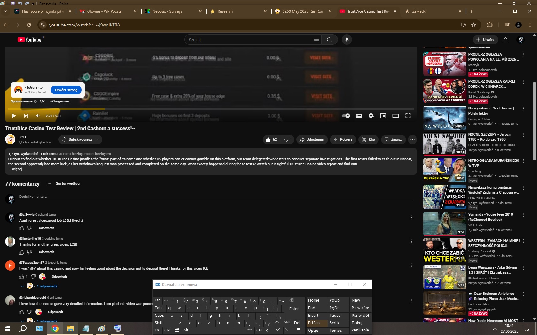Toggle autoplay switch in player
The image size is (537, 335).
pyautogui.click(x=346, y=116)
